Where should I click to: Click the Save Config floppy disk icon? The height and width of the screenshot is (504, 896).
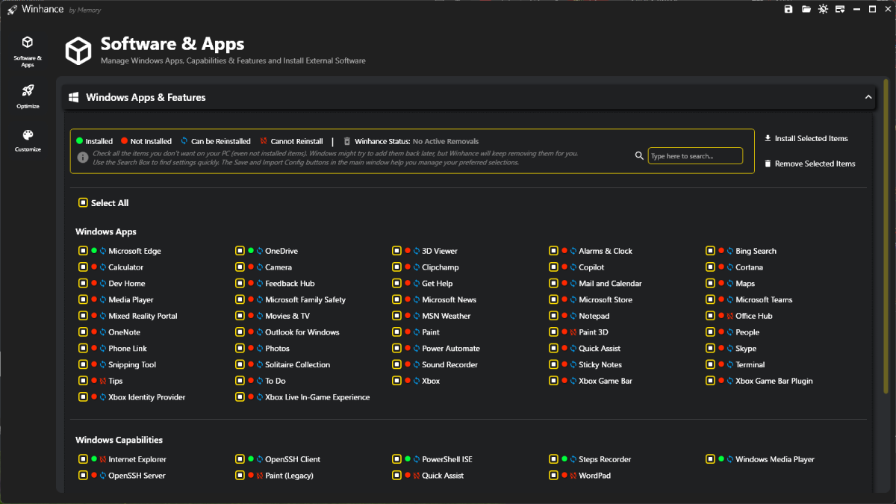click(x=789, y=9)
